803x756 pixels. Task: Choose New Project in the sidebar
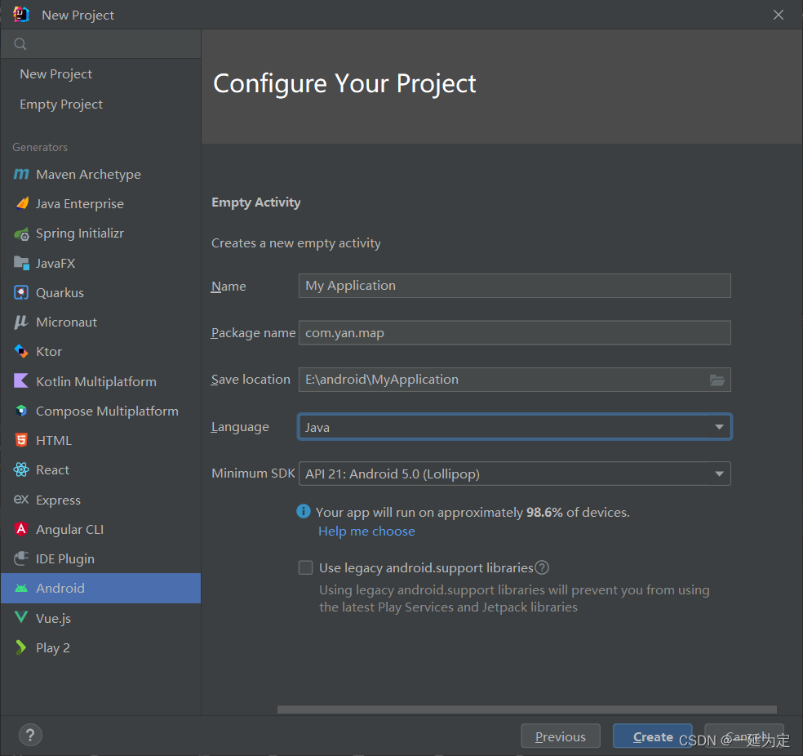(x=55, y=74)
